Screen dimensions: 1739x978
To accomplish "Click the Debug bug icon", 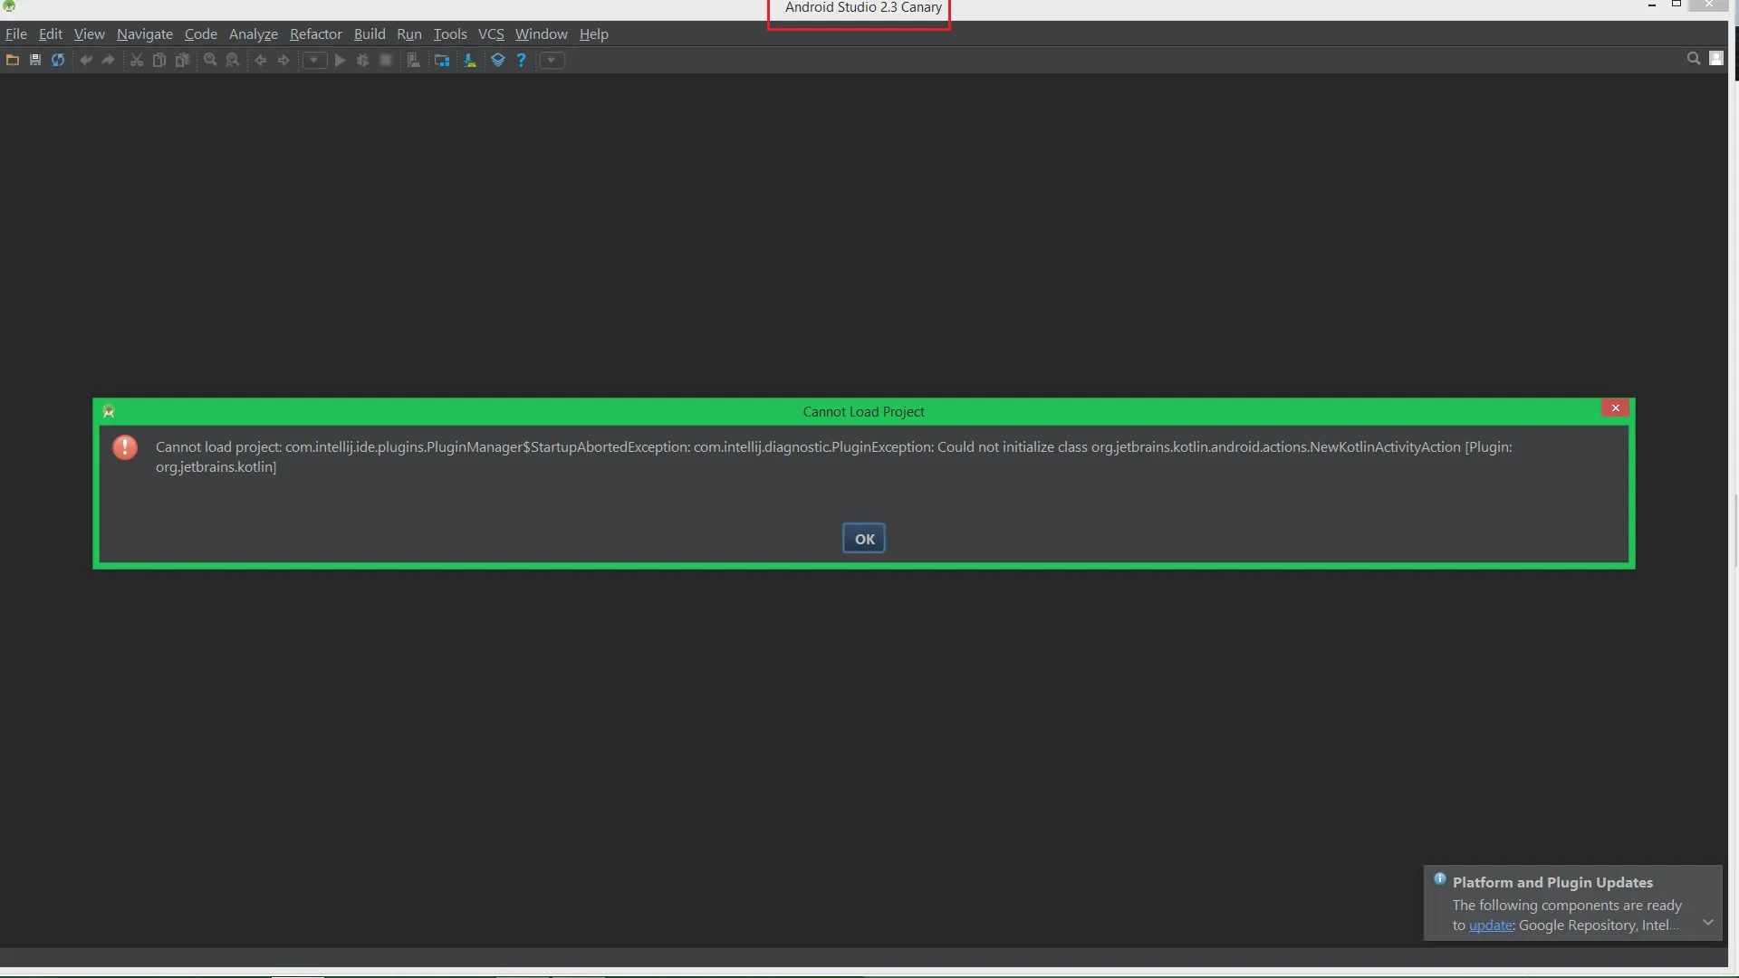I will coord(362,60).
